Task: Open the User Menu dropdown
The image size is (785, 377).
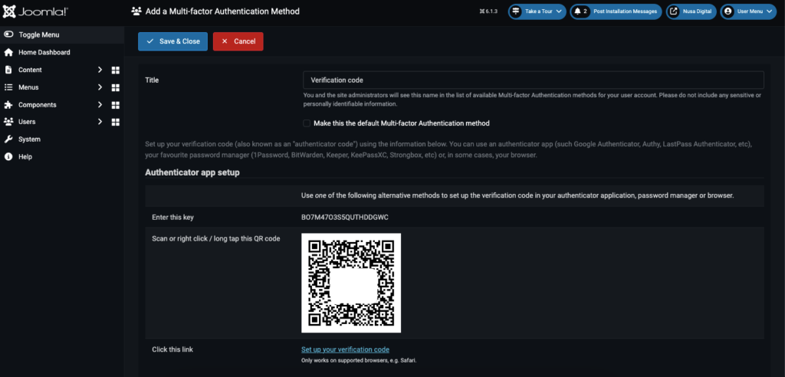Action: (748, 11)
